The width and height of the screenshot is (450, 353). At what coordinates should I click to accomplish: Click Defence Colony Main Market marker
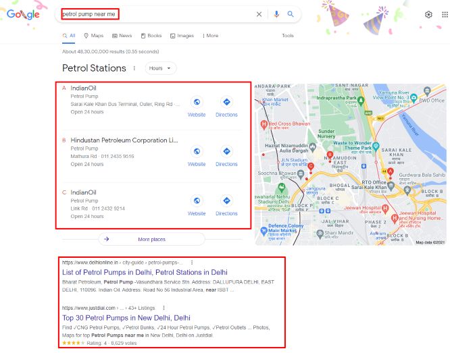click(264, 231)
